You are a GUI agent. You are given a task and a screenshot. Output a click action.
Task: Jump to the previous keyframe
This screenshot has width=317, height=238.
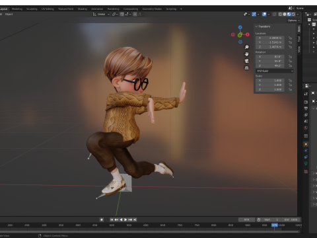[x=116, y=219]
